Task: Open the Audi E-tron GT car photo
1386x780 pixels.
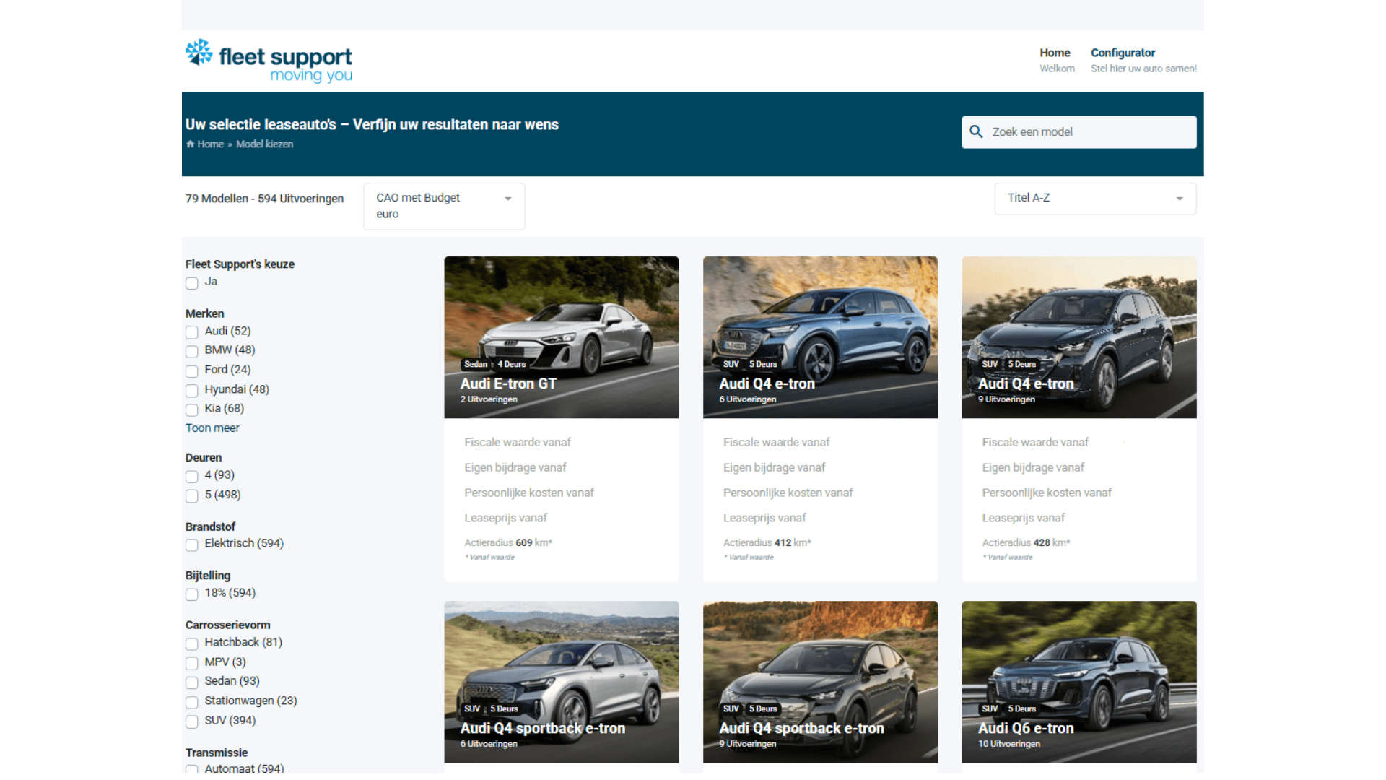Action: point(562,337)
